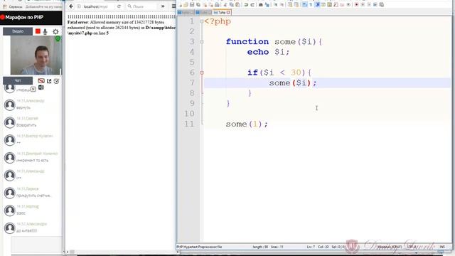This screenshot has width=455, height=256.
Task: Undo the last edit via toolbar
Action: click(x=246, y=5)
